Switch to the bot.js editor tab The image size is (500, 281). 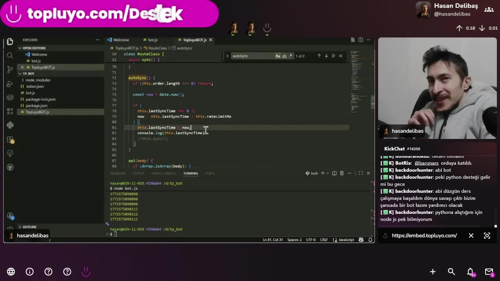150,40
